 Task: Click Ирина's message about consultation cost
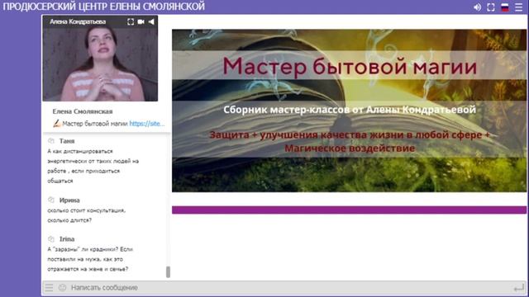click(x=86, y=215)
